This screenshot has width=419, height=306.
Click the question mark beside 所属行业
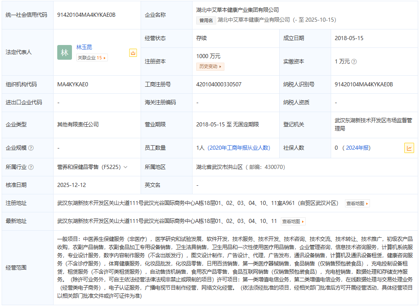[x=31, y=167]
